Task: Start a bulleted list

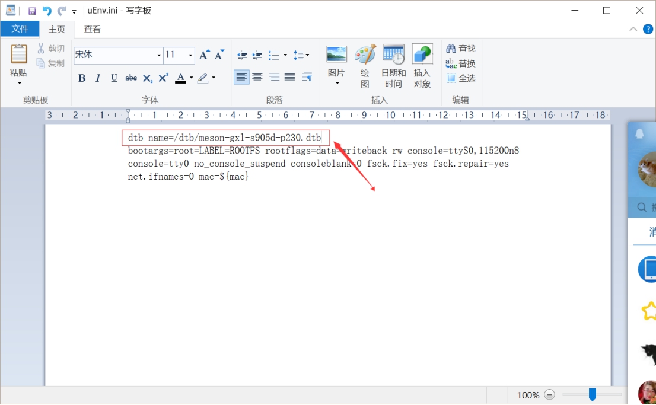Action: [x=274, y=55]
